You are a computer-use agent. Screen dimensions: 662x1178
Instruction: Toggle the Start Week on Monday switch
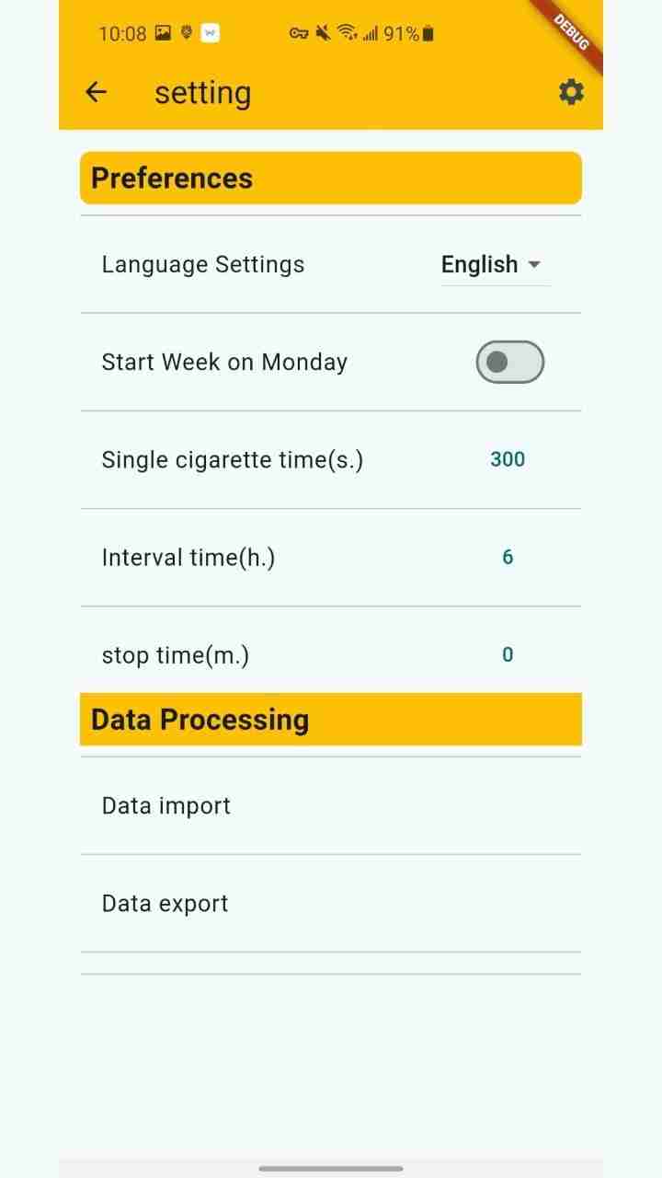coord(509,362)
